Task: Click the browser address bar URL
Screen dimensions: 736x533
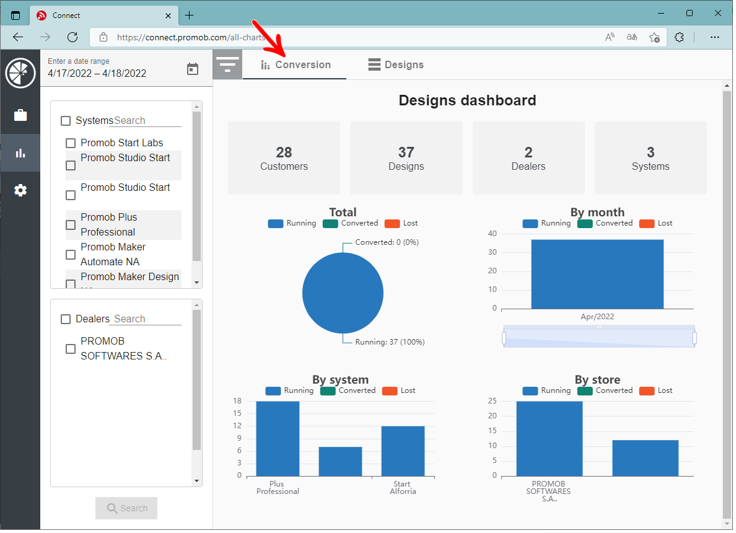Action: tap(191, 37)
